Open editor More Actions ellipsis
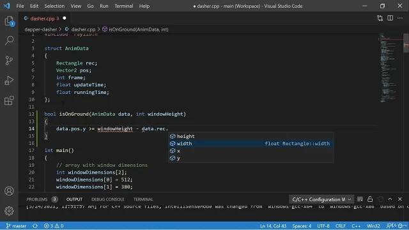Viewport: 409px width, 230px height. pyautogui.click(x=400, y=18)
